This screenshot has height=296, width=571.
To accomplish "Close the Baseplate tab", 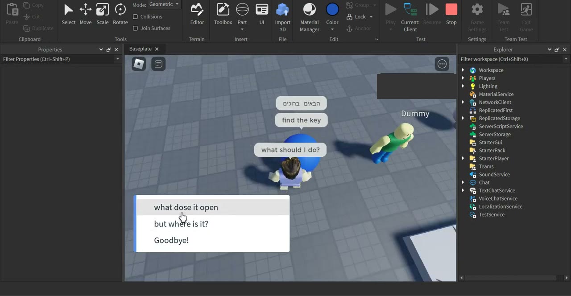I will (x=157, y=49).
